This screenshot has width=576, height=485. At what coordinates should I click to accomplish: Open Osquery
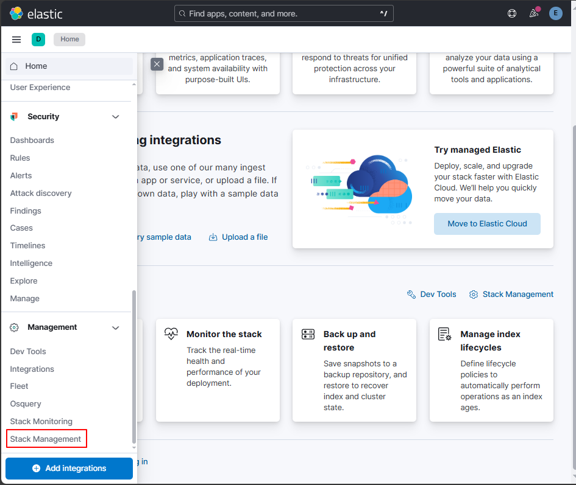tap(26, 403)
